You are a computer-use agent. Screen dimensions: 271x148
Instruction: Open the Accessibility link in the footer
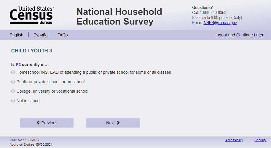point(234,140)
